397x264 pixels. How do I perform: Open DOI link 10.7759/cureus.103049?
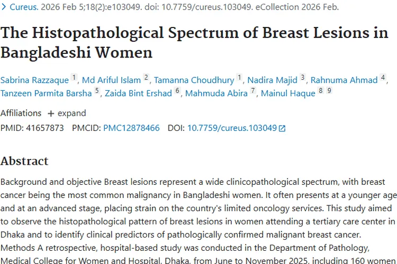point(232,128)
